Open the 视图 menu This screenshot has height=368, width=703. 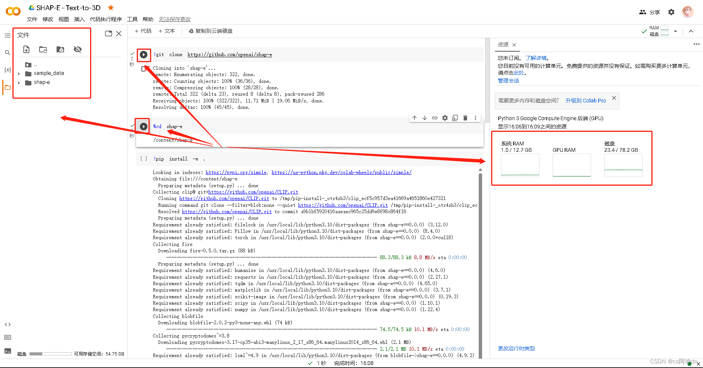(x=64, y=19)
